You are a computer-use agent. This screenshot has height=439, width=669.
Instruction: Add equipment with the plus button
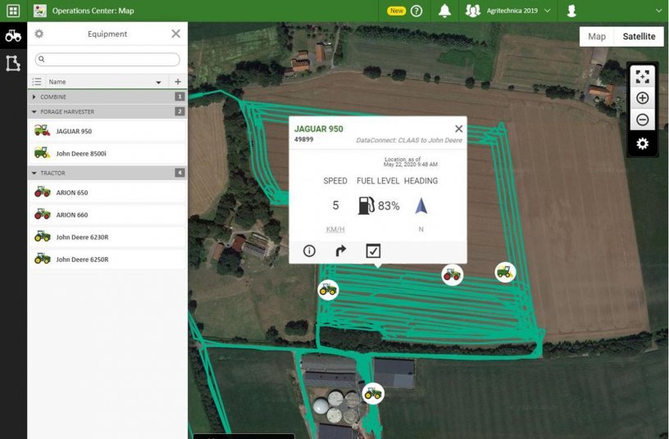[178, 81]
